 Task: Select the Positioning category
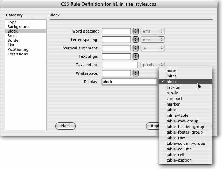pos(18,49)
